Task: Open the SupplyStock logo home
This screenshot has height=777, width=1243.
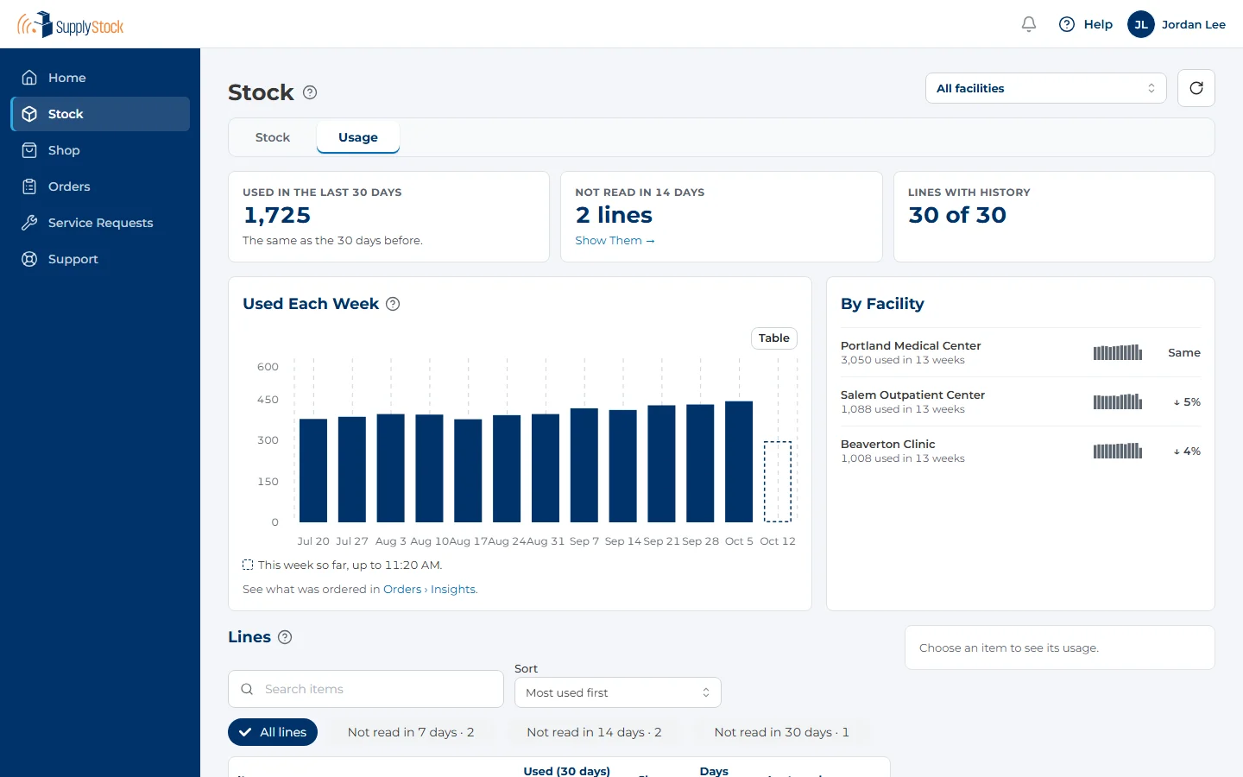Action: click(x=71, y=24)
